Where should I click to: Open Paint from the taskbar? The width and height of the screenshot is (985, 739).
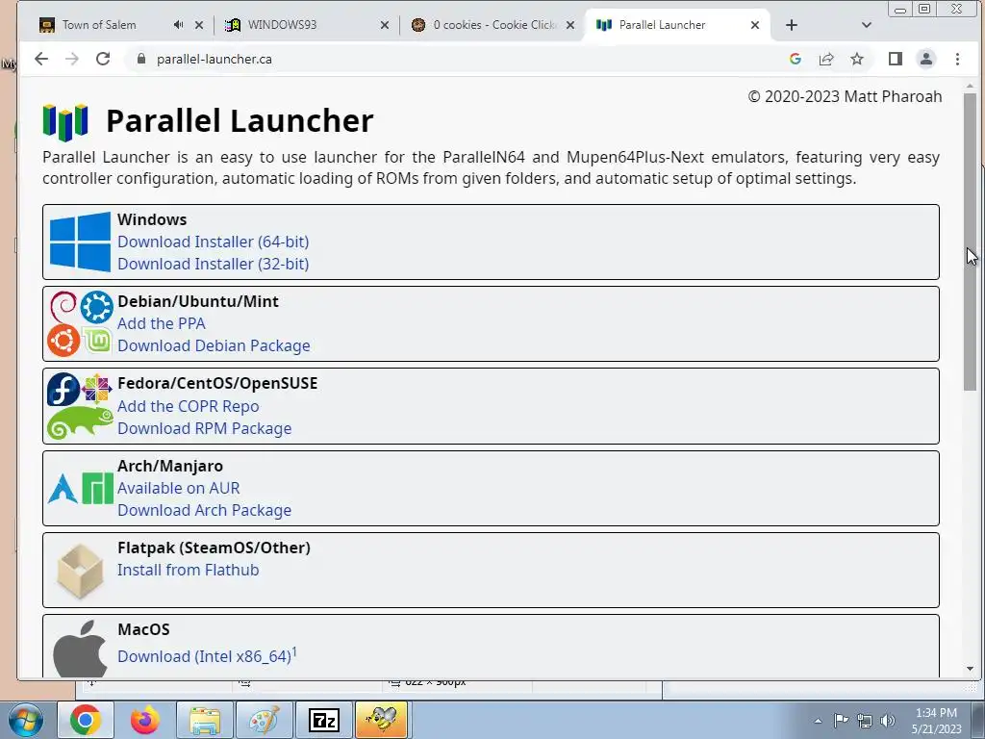pos(264,720)
